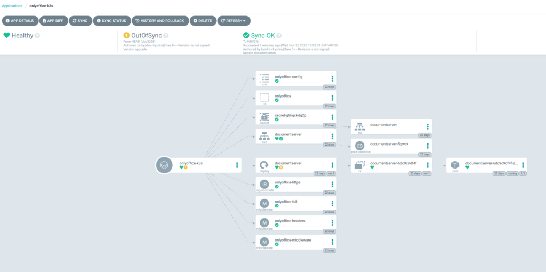
Task: Click the Update documentation commit message
Action: (x=260, y=53)
